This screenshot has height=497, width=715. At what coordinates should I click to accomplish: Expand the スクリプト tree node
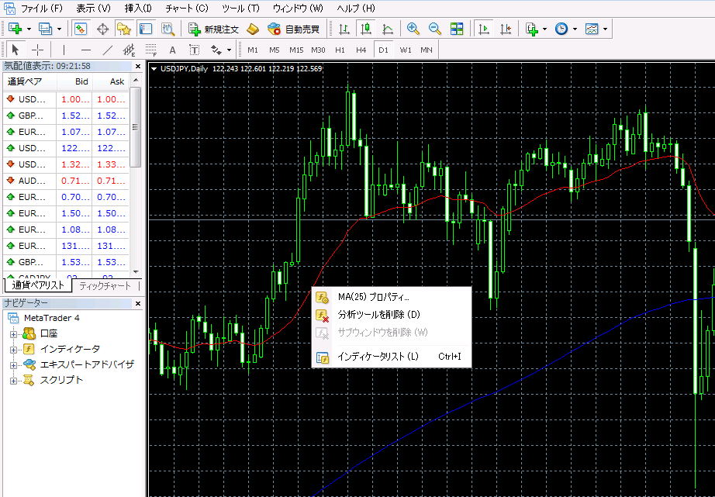[14, 381]
